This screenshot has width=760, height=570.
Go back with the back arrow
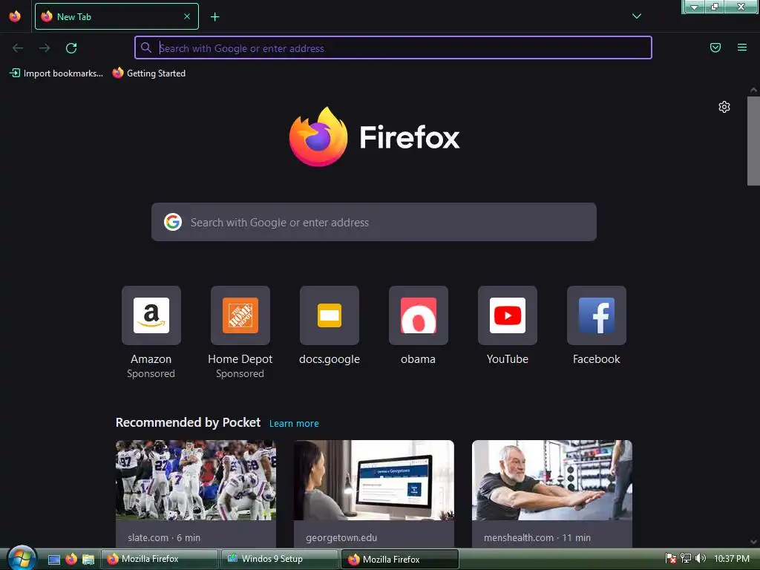pos(18,48)
